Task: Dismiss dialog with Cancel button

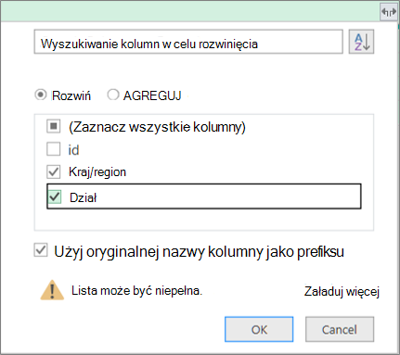Action: pyautogui.click(x=340, y=329)
